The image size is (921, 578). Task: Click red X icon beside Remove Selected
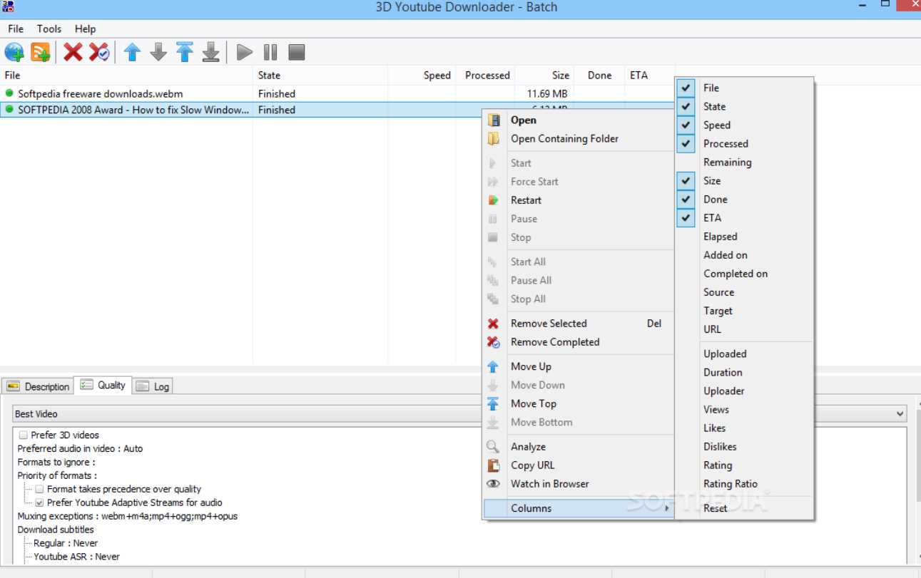click(493, 324)
